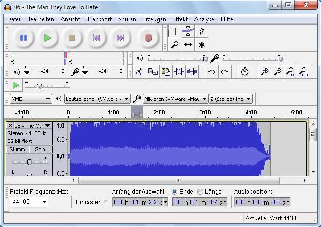321x227 pixels.
Task: Open the Ansicht menu
Action: click(x=71, y=19)
